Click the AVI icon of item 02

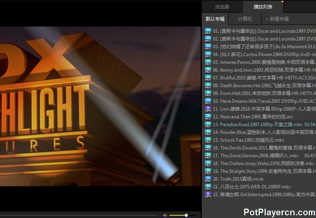click(x=208, y=39)
